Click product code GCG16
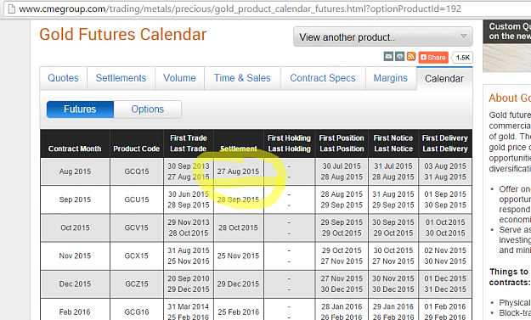This screenshot has height=320, width=531. tap(137, 312)
